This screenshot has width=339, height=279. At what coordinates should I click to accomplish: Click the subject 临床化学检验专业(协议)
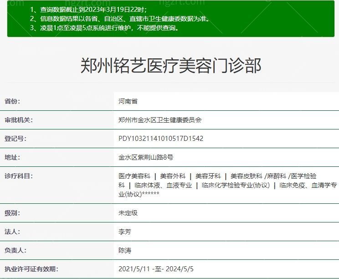[236, 186]
